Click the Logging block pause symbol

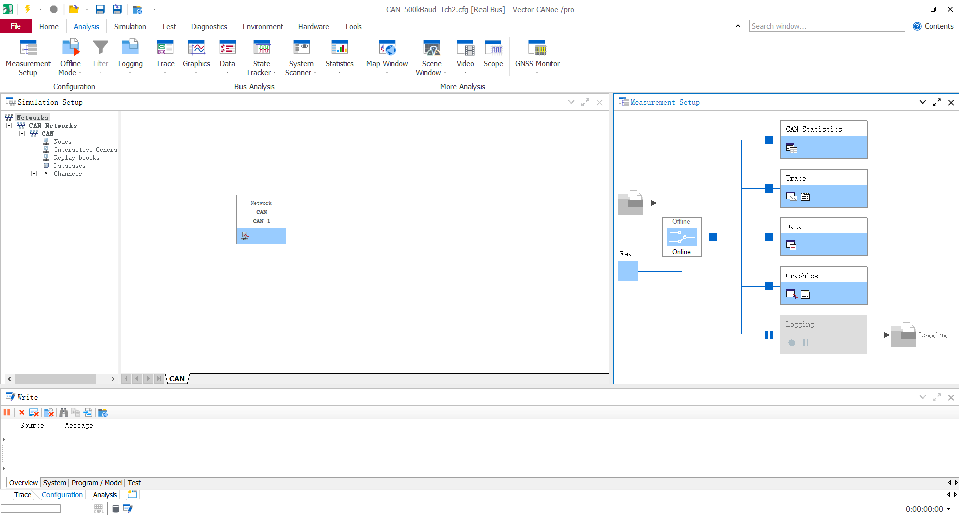pos(806,343)
